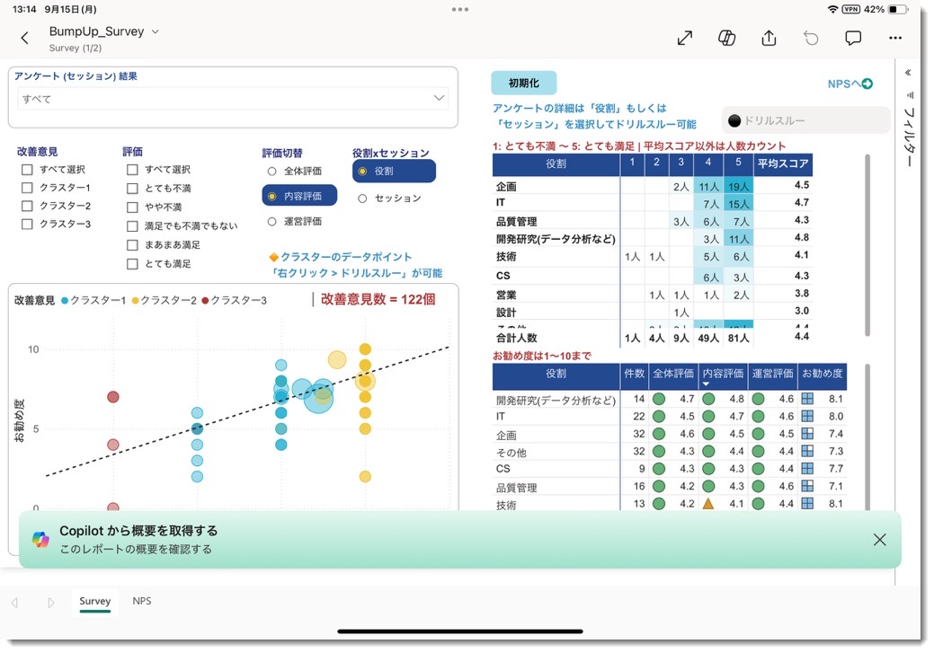The width and height of the screenshot is (934, 653).
Task: Open more options via the ellipsis icon
Action: pyautogui.click(x=895, y=38)
